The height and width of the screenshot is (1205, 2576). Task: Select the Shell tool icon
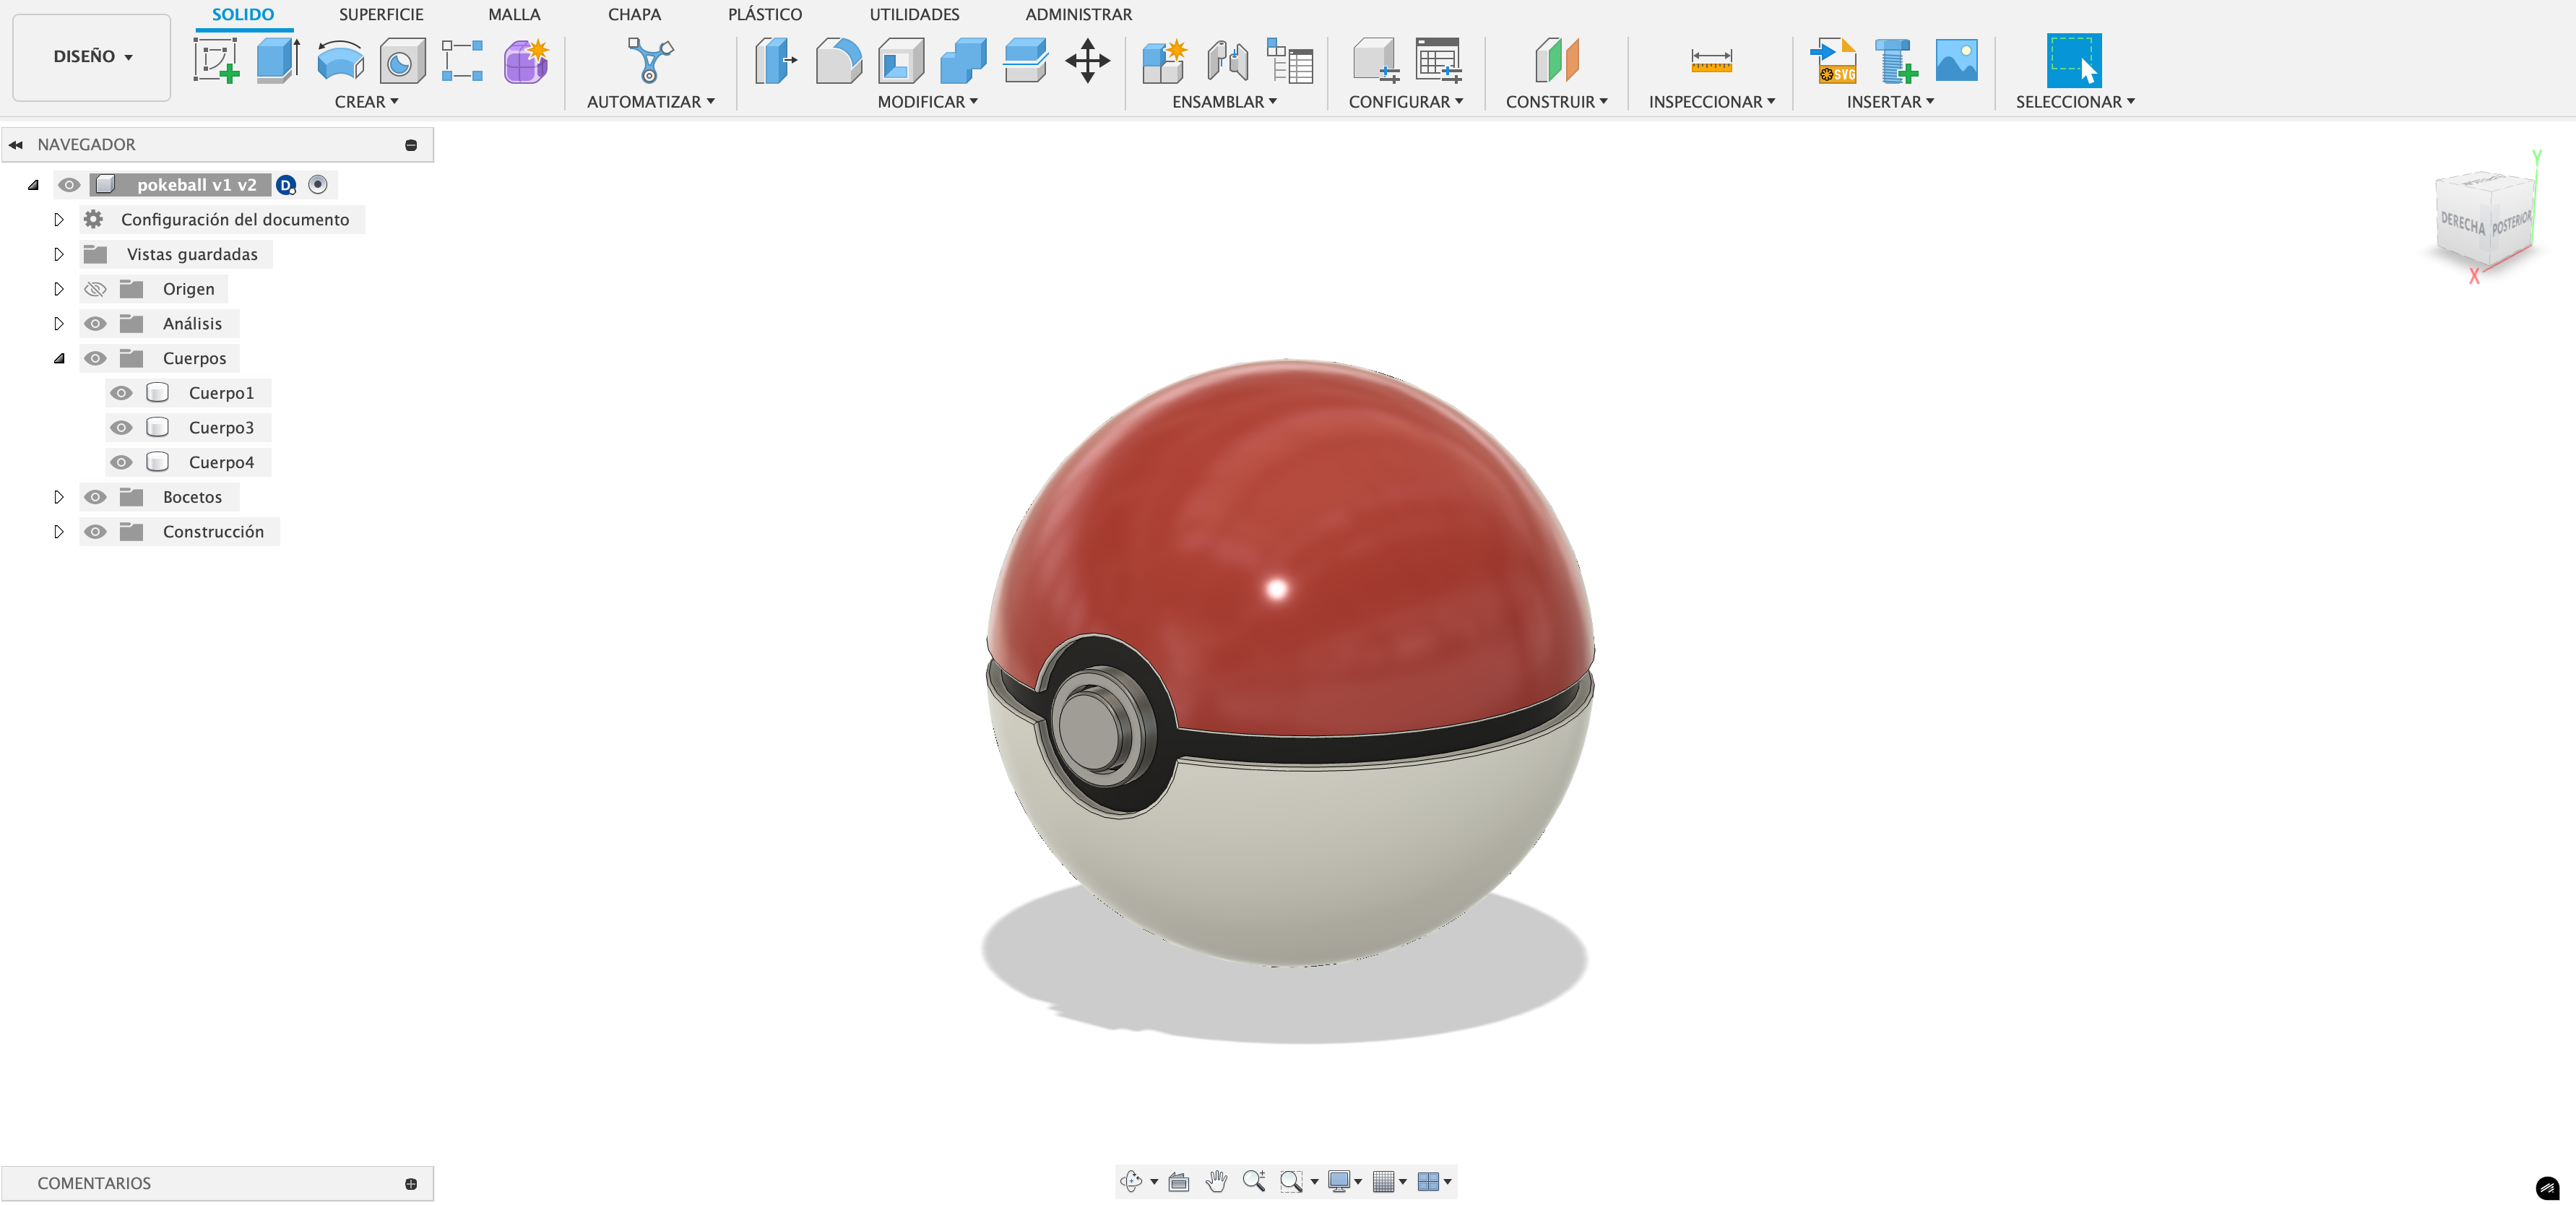pos(901,61)
